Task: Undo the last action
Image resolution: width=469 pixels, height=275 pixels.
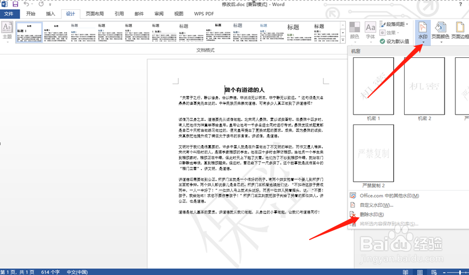Action: point(26,4)
